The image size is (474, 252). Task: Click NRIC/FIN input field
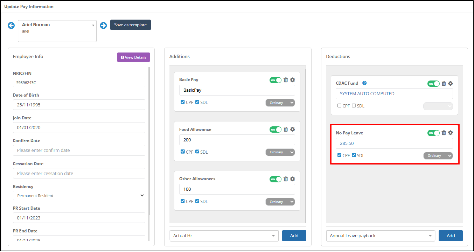[x=79, y=83]
